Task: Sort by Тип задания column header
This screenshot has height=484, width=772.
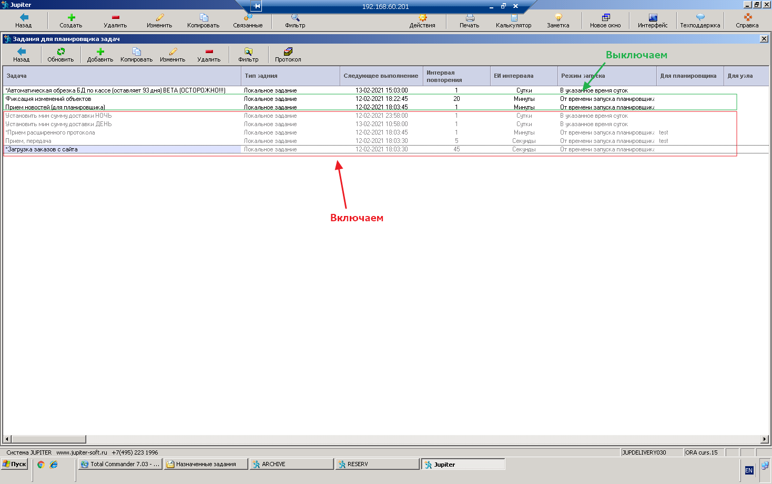Action: pos(291,76)
